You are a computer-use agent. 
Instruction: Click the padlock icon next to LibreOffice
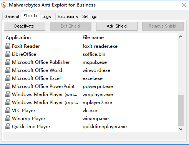(8, 54)
